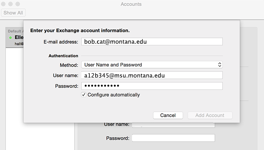Image resolution: width=264 pixels, height=150 pixels.
Task: Uncheck Configure automatically checkbox
Action: (x=84, y=95)
